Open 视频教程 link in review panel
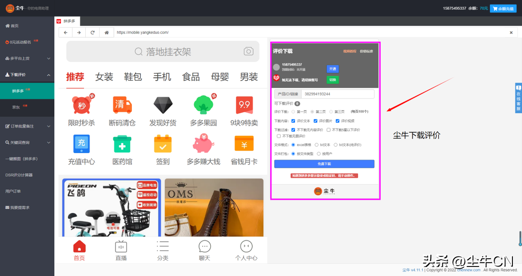Viewport: 522px width, 276px height. pos(350,51)
